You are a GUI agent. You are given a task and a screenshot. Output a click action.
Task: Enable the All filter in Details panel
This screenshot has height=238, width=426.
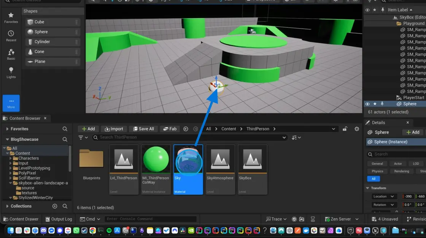(x=373, y=179)
